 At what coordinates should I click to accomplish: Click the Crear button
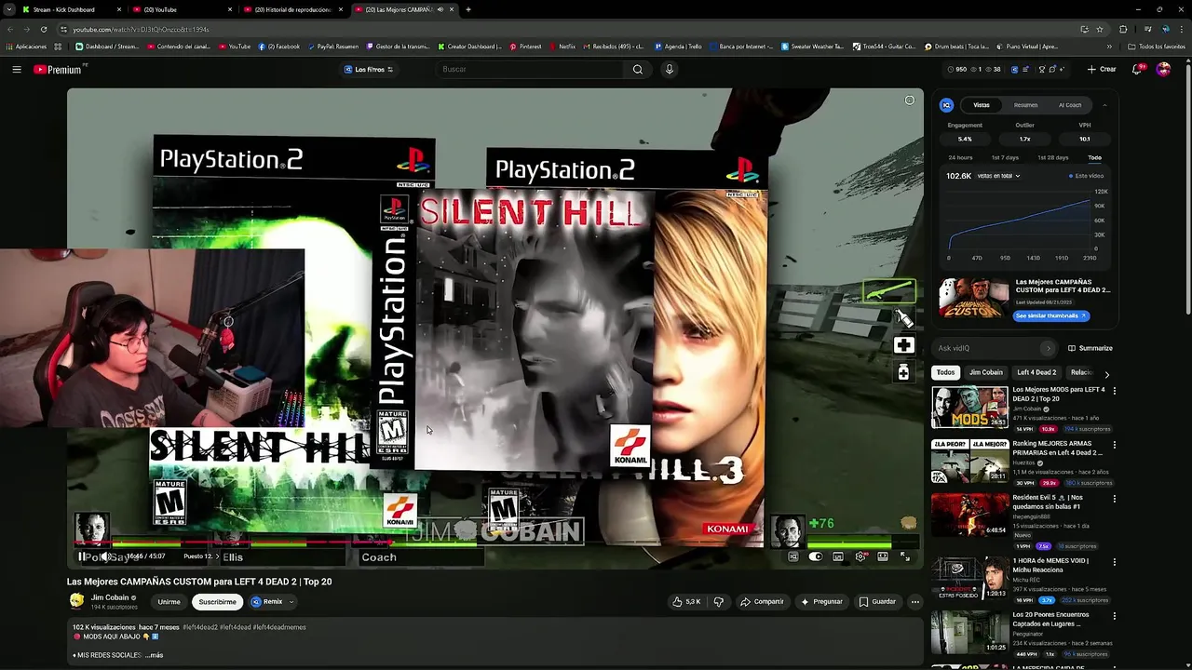pos(1102,69)
